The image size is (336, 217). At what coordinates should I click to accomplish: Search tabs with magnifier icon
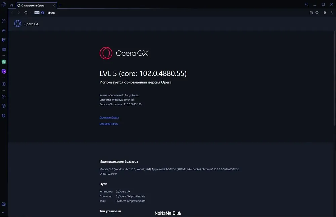coord(306,4)
